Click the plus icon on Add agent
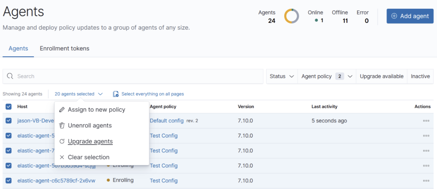 pyautogui.click(x=394, y=16)
